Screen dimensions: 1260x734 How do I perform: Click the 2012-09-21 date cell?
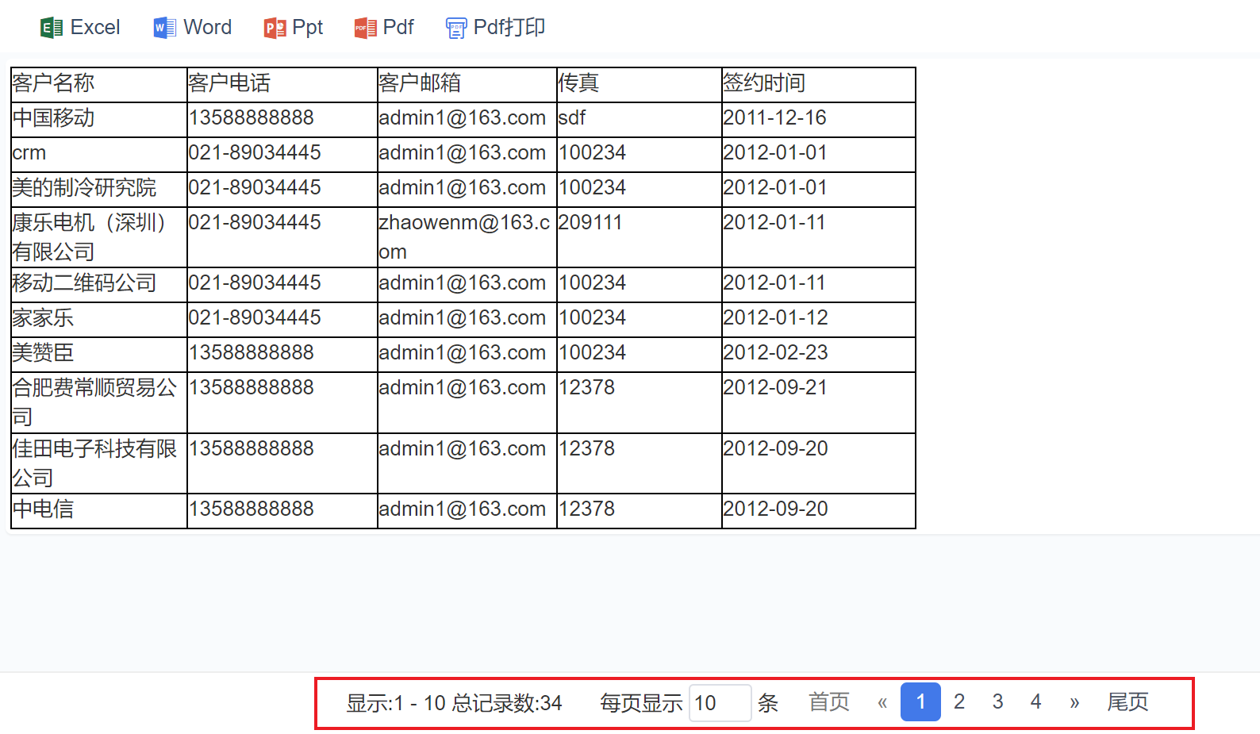coord(819,402)
